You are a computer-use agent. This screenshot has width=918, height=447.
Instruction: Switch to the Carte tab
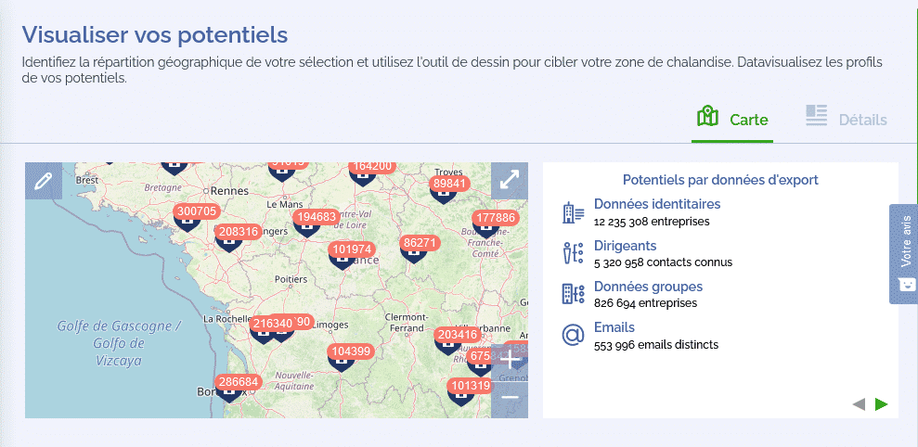(x=732, y=119)
